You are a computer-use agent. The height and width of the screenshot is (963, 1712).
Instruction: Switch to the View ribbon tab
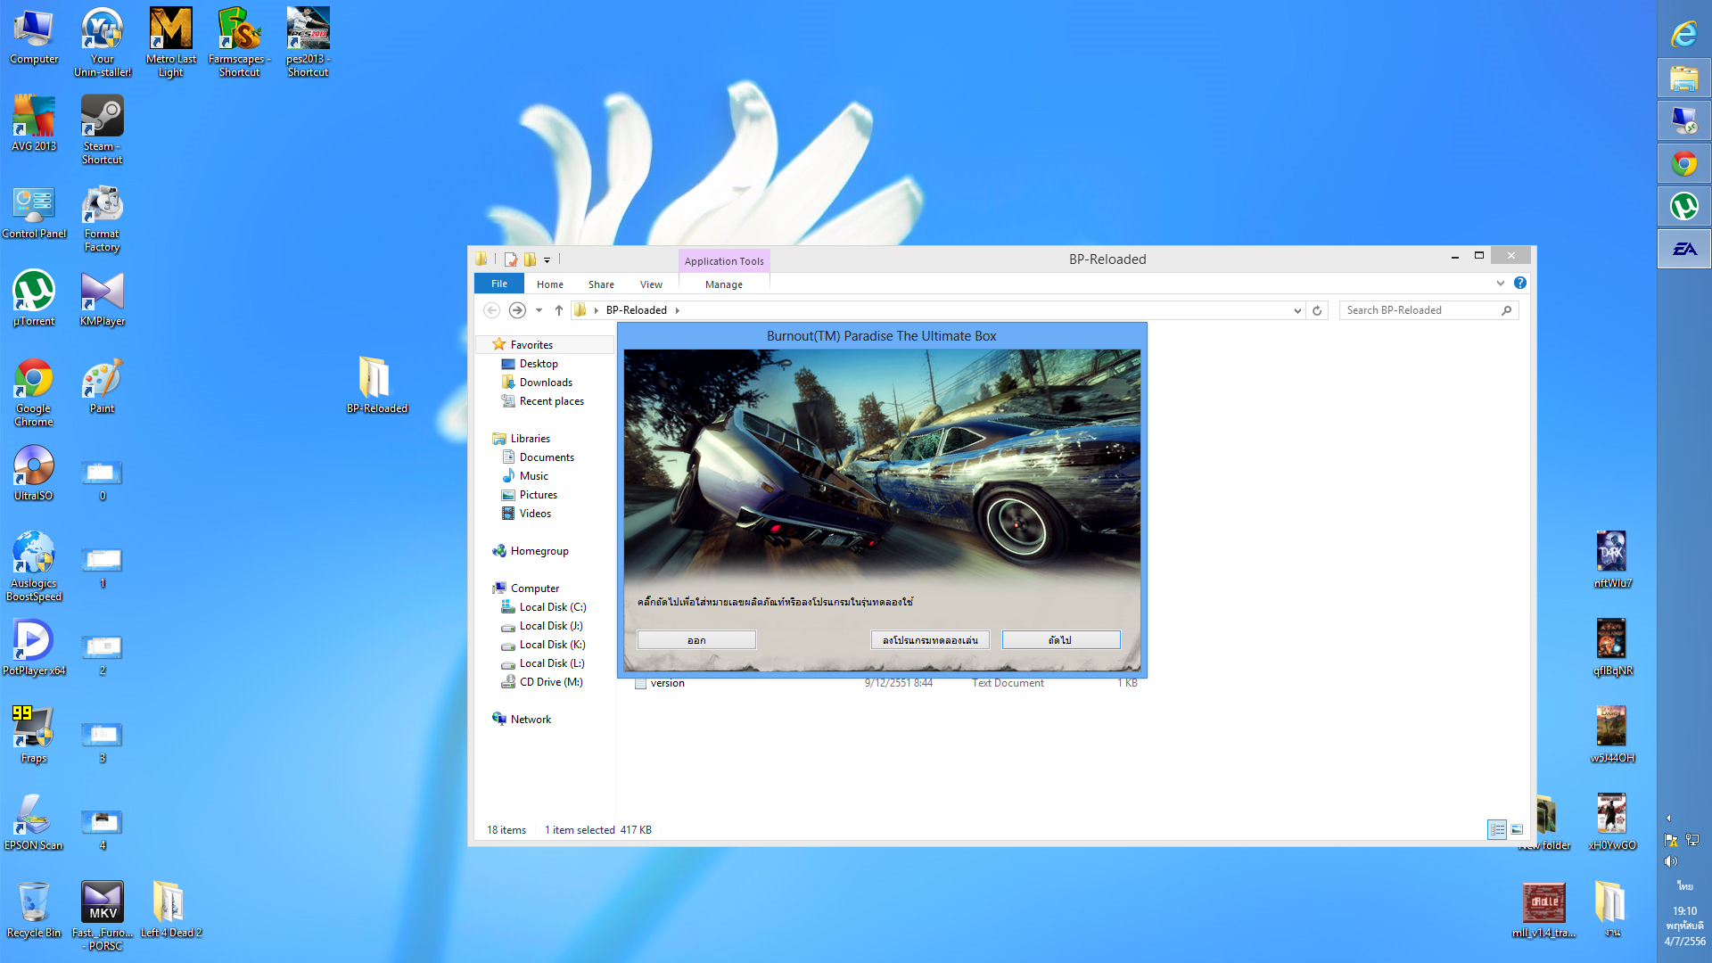pyautogui.click(x=651, y=284)
